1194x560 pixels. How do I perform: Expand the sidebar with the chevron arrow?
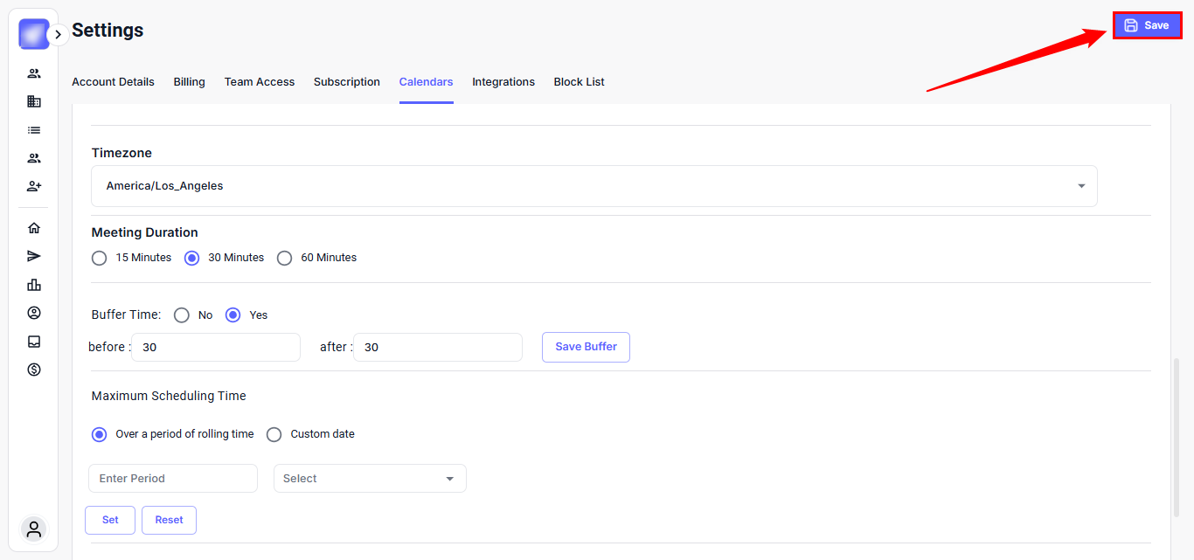pyautogui.click(x=58, y=35)
